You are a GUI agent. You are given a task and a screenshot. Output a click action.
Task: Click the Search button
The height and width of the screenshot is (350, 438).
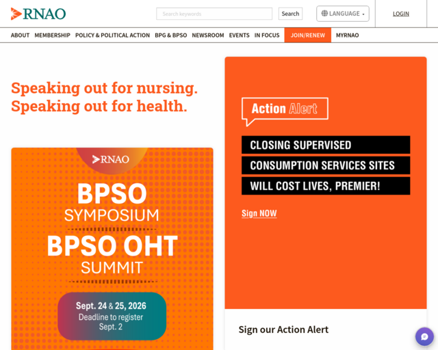click(x=290, y=14)
